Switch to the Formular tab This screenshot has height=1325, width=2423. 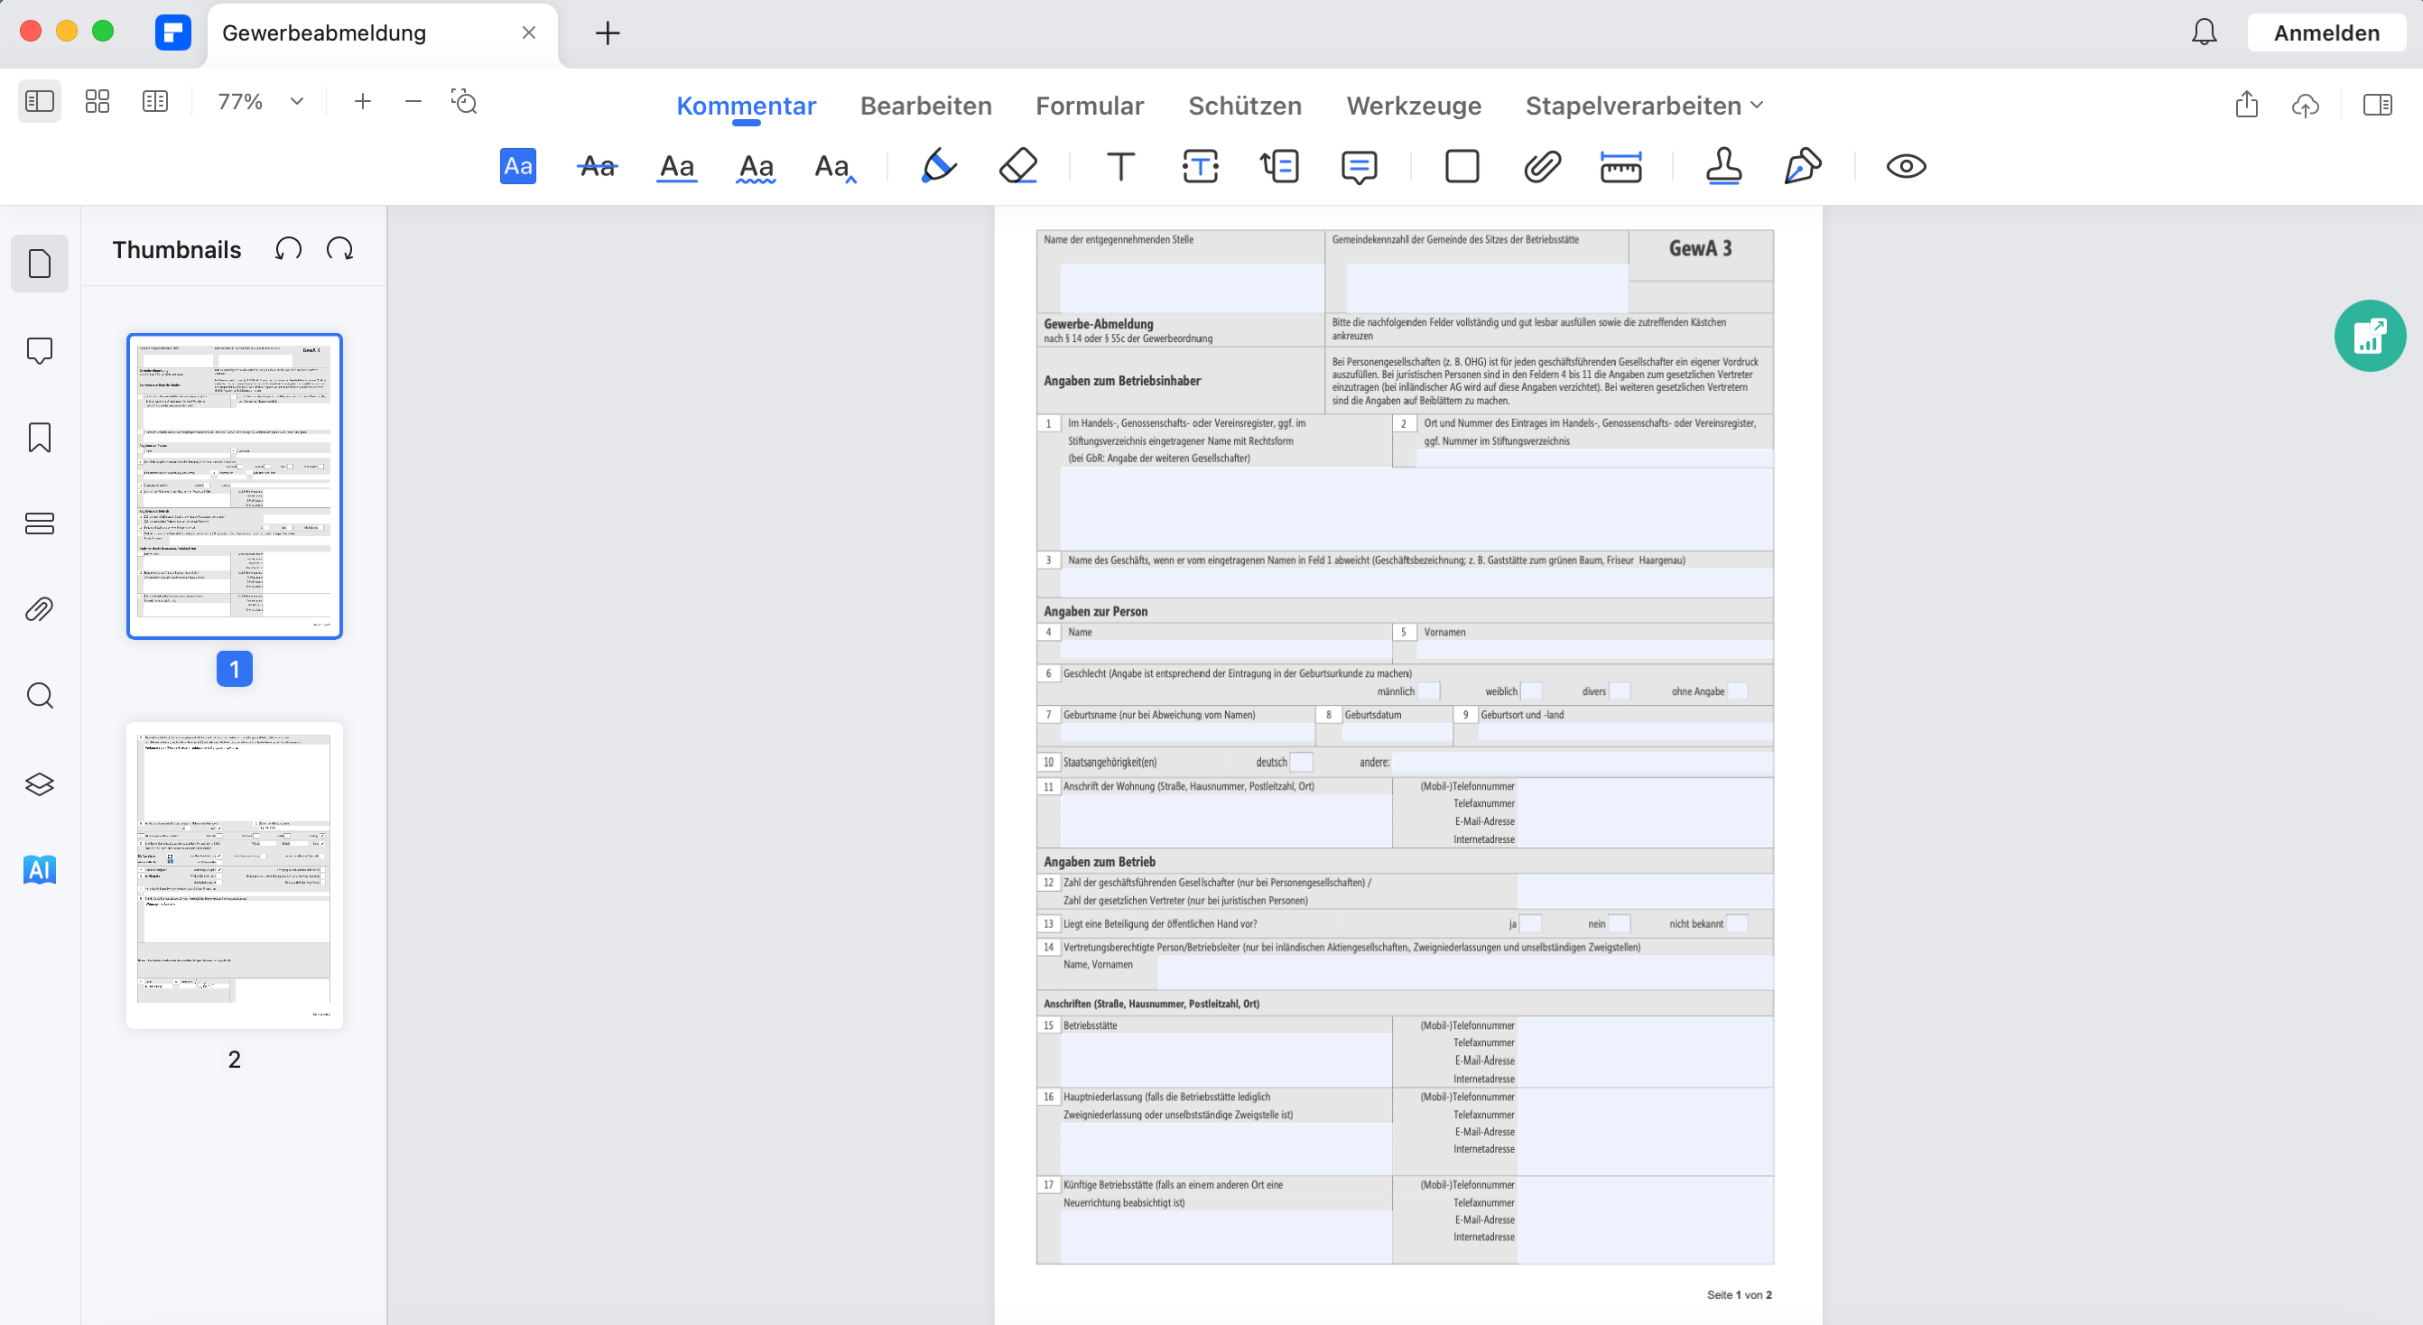1090,106
